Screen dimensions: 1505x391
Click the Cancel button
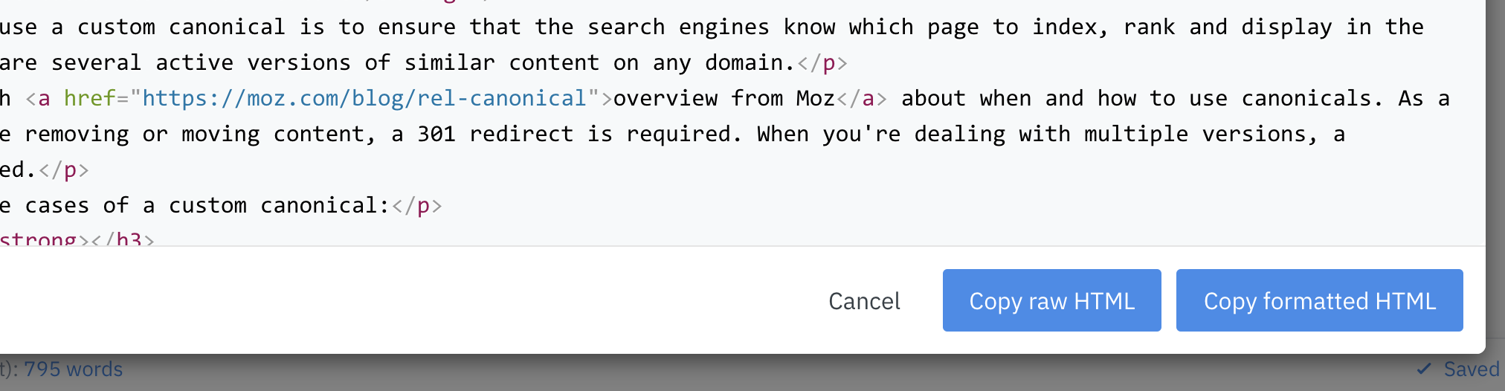click(x=864, y=301)
